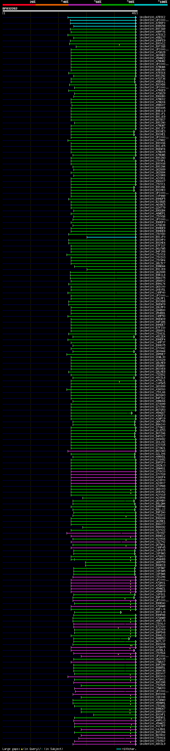Select hit label UniRef100_A2XU29
The width and height of the screenshot is (170, 751).
click(152, 360)
